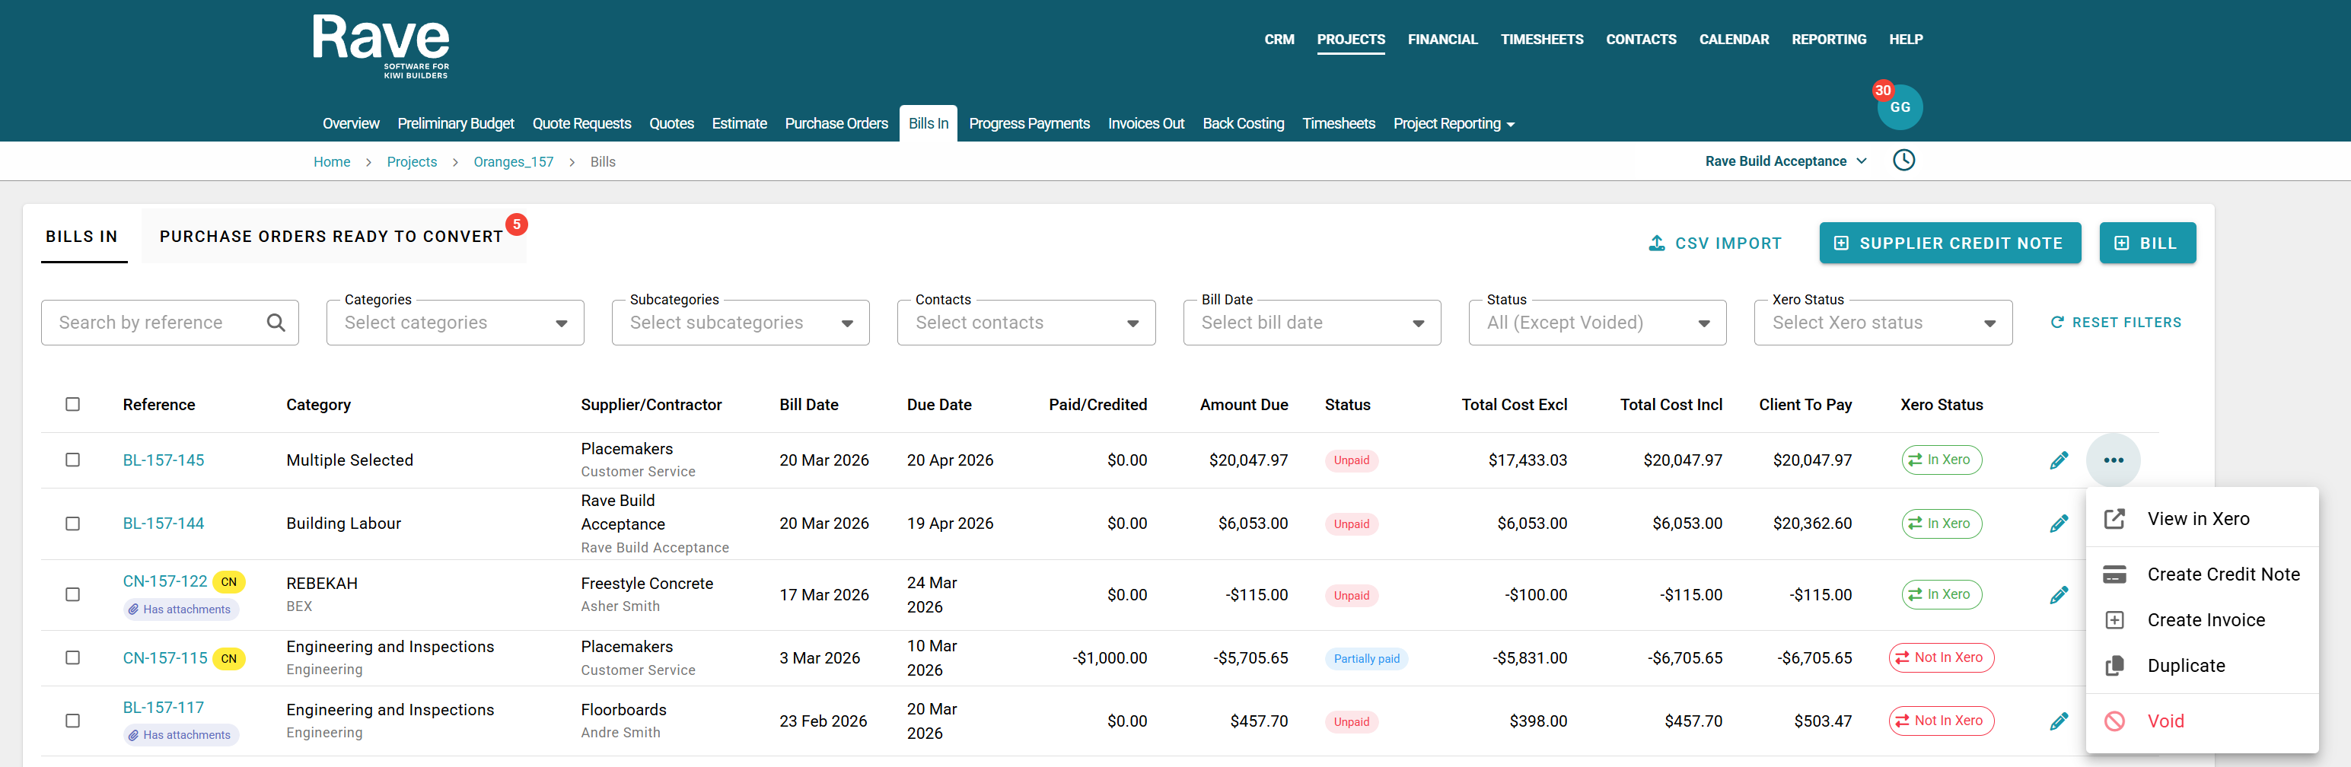
Task: Select the CN-157-122 row checkbox
Action: tap(73, 594)
